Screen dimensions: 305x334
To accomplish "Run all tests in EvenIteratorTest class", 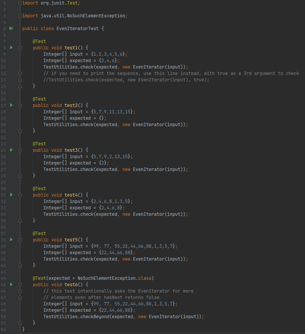I will coord(11,28).
